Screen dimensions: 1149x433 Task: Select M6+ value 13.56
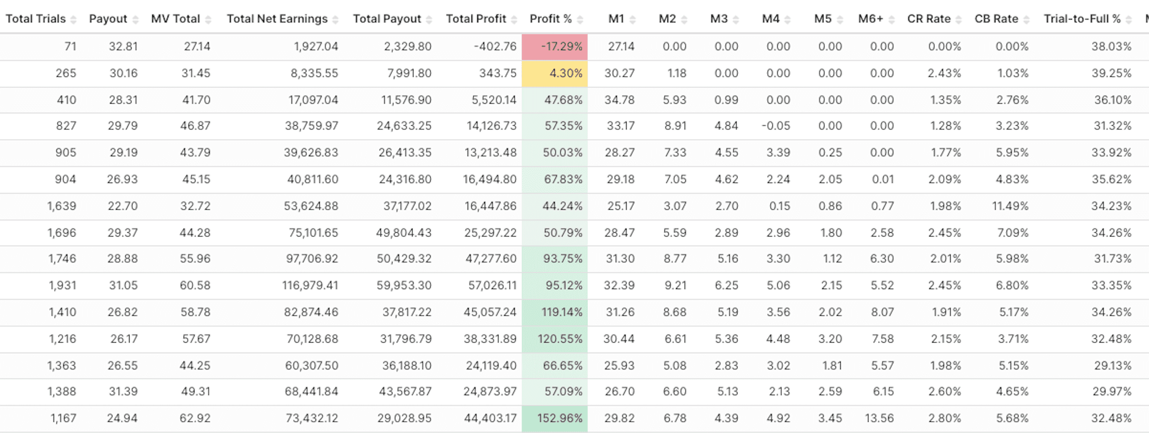879,418
